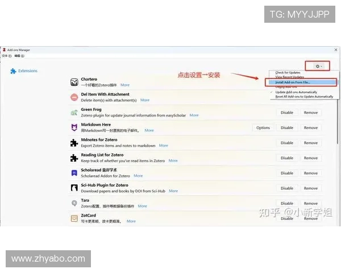Click the Del Item With Attachment title
This screenshot has height=273, width=341.
[105, 94]
